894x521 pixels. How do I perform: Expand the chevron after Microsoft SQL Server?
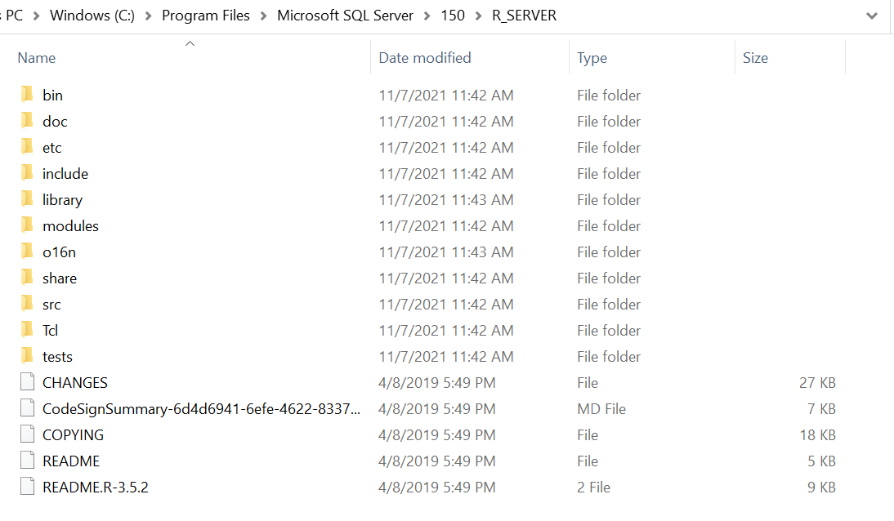point(427,16)
